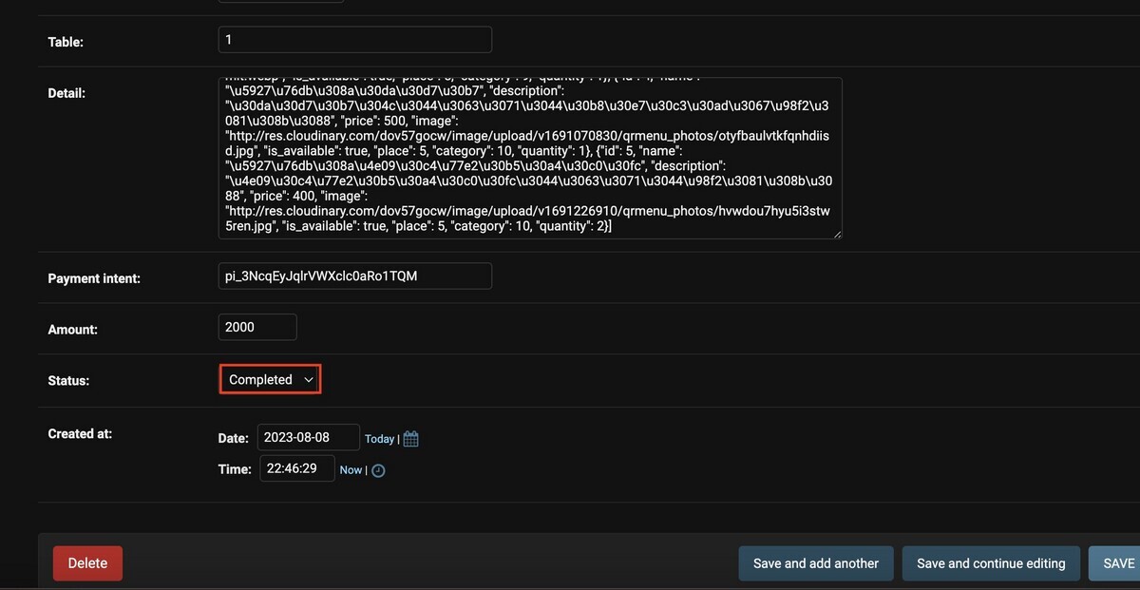Choose Save and add another
Image resolution: width=1140 pixels, height=590 pixels.
pyautogui.click(x=816, y=563)
